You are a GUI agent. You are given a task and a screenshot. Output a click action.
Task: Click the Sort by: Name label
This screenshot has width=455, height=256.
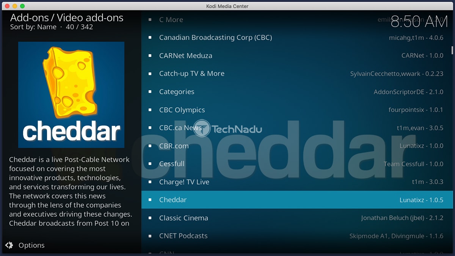(x=33, y=27)
